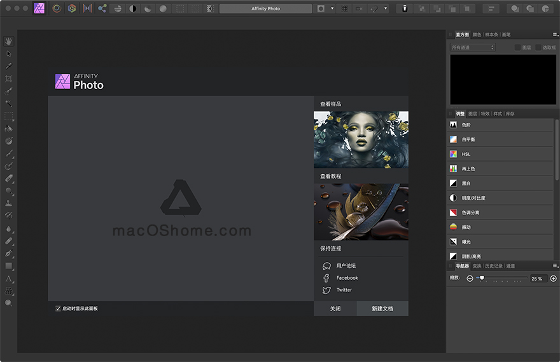Click the zoom-in plus button in Navigator
This screenshot has height=362, width=560.
[553, 279]
